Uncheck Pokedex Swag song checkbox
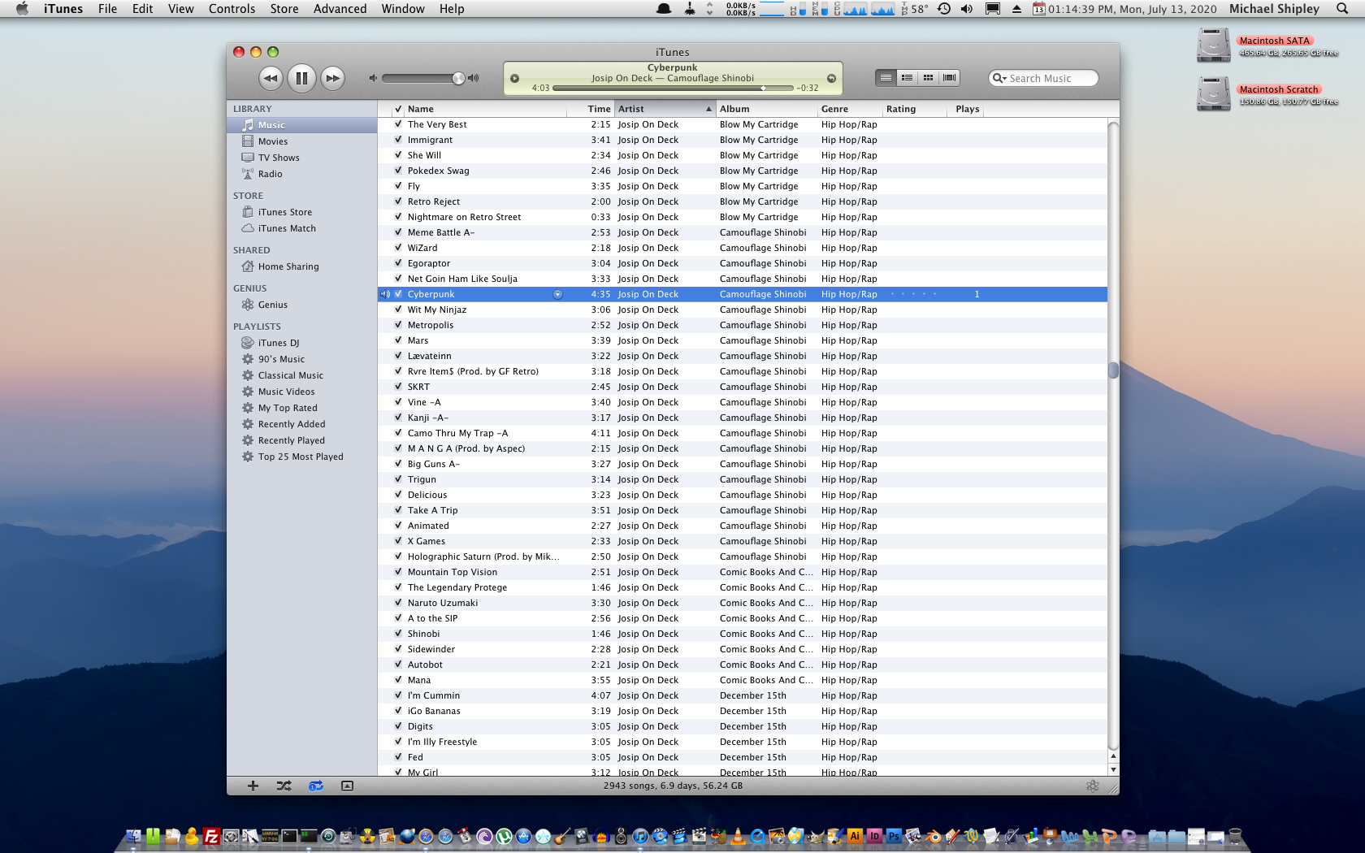 click(398, 171)
